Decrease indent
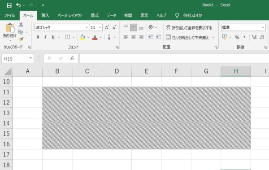269x170 pixels. point(151,37)
